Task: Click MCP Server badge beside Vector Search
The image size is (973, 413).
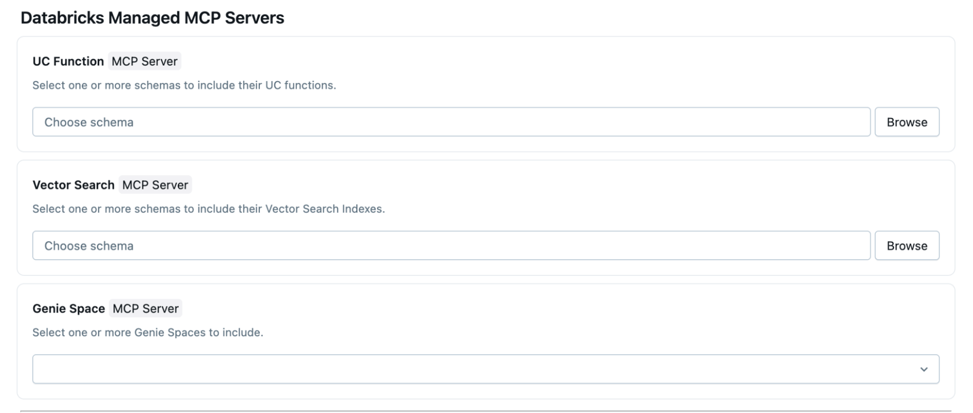Action: [x=155, y=185]
